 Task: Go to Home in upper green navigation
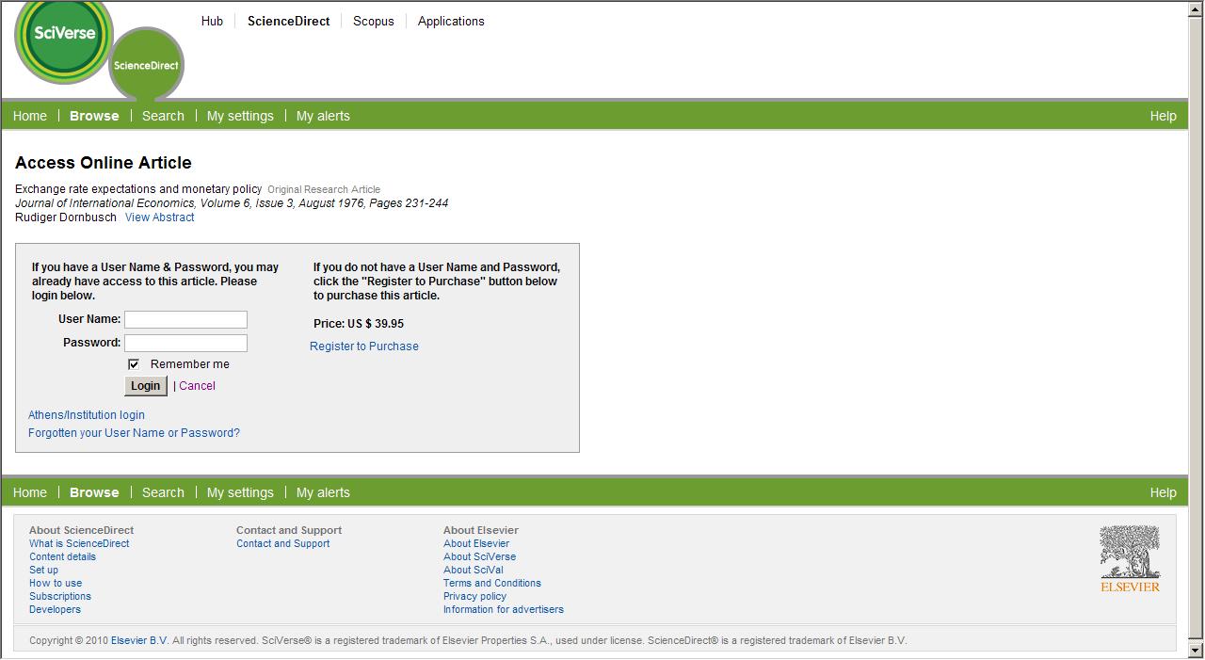click(30, 116)
